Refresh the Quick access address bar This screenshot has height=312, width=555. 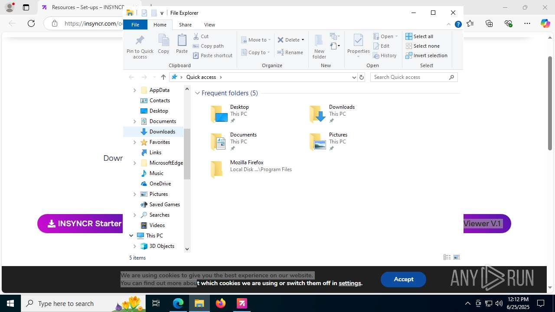pos(362,77)
